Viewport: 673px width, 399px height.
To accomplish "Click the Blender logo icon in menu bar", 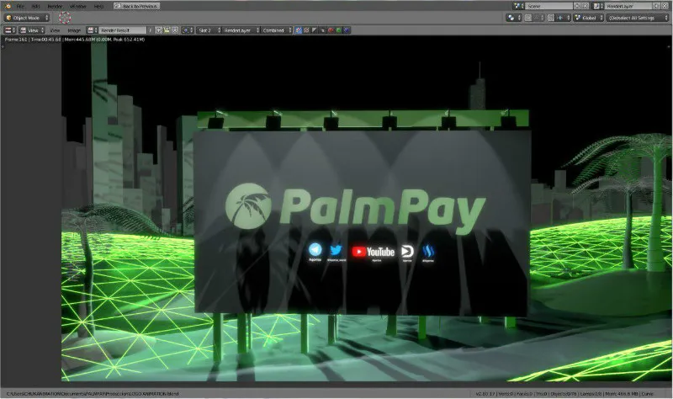I will click(x=8, y=6).
